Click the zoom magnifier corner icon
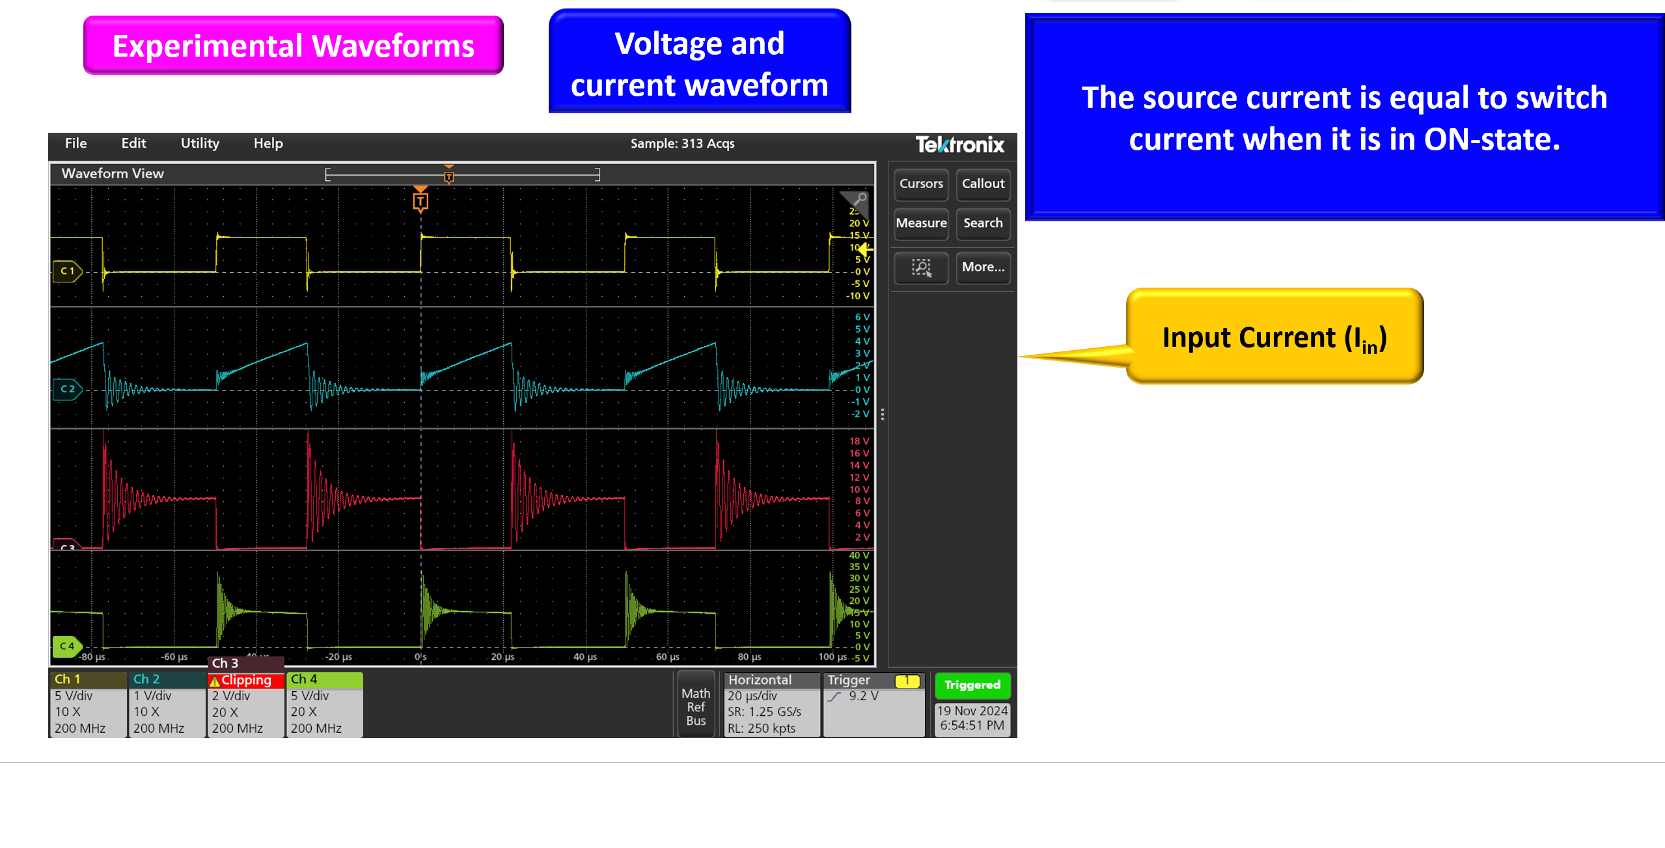Screen dimensions: 1665x848 859,199
